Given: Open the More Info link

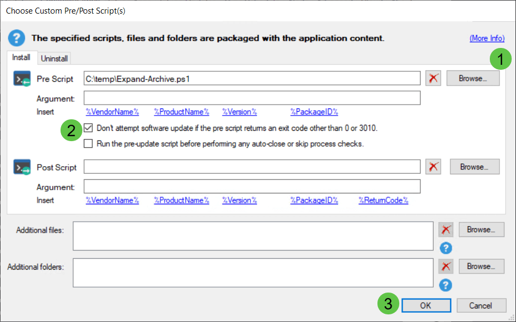Looking at the screenshot, I should click(x=487, y=38).
